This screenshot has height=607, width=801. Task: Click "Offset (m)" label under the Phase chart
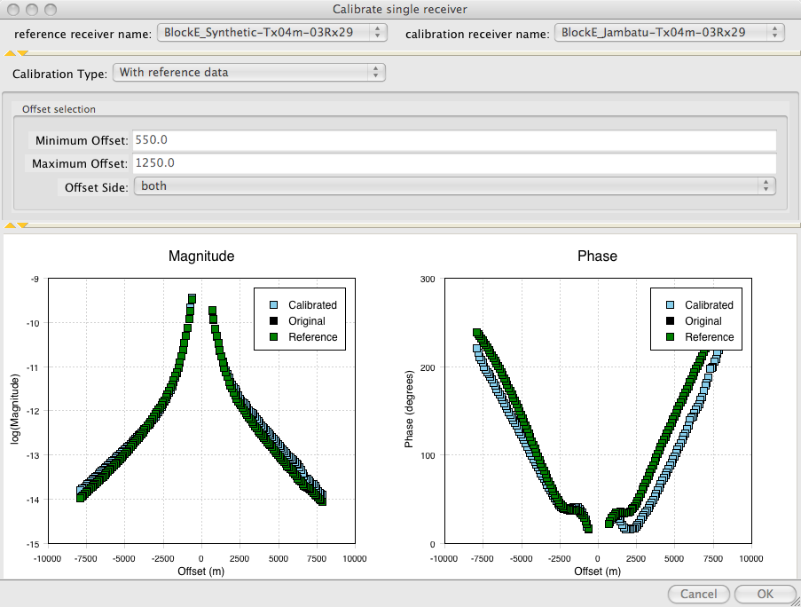(x=597, y=572)
